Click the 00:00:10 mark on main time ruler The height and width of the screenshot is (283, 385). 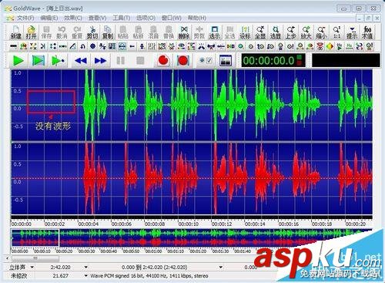tap(188, 224)
